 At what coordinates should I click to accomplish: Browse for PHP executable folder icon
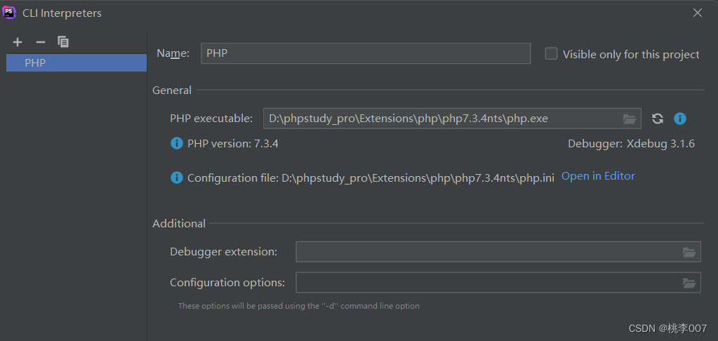[x=630, y=119]
